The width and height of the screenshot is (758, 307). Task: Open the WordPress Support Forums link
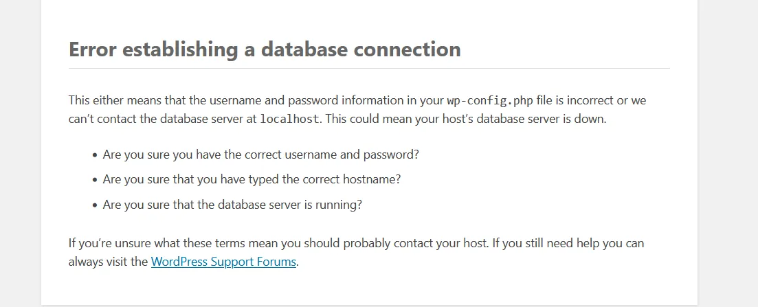223,262
